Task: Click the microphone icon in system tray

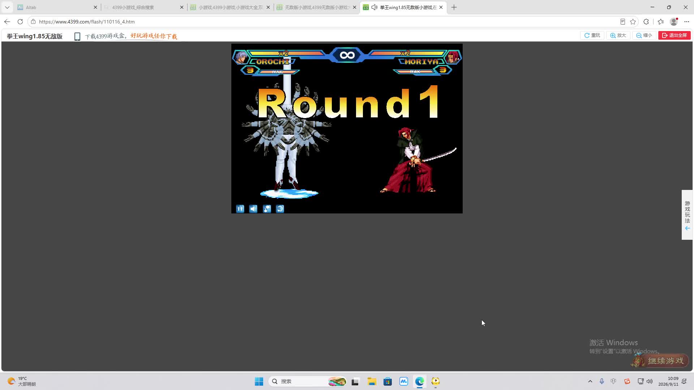Action: (602, 381)
